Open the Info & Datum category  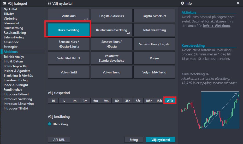(13, 61)
